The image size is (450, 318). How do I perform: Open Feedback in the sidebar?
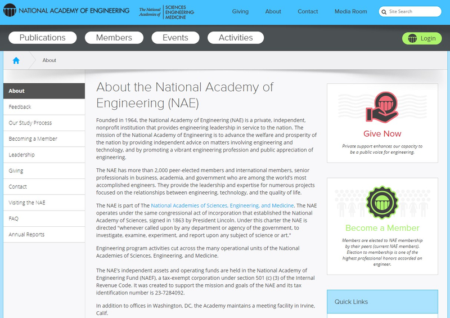44,107
